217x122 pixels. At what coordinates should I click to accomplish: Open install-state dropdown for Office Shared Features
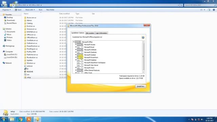click(x=80, y=70)
